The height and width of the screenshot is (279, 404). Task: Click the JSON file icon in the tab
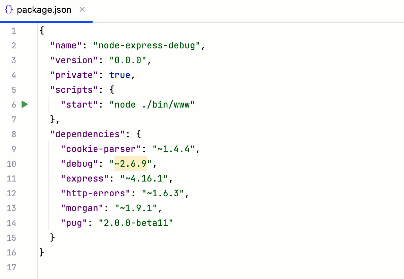[9, 10]
